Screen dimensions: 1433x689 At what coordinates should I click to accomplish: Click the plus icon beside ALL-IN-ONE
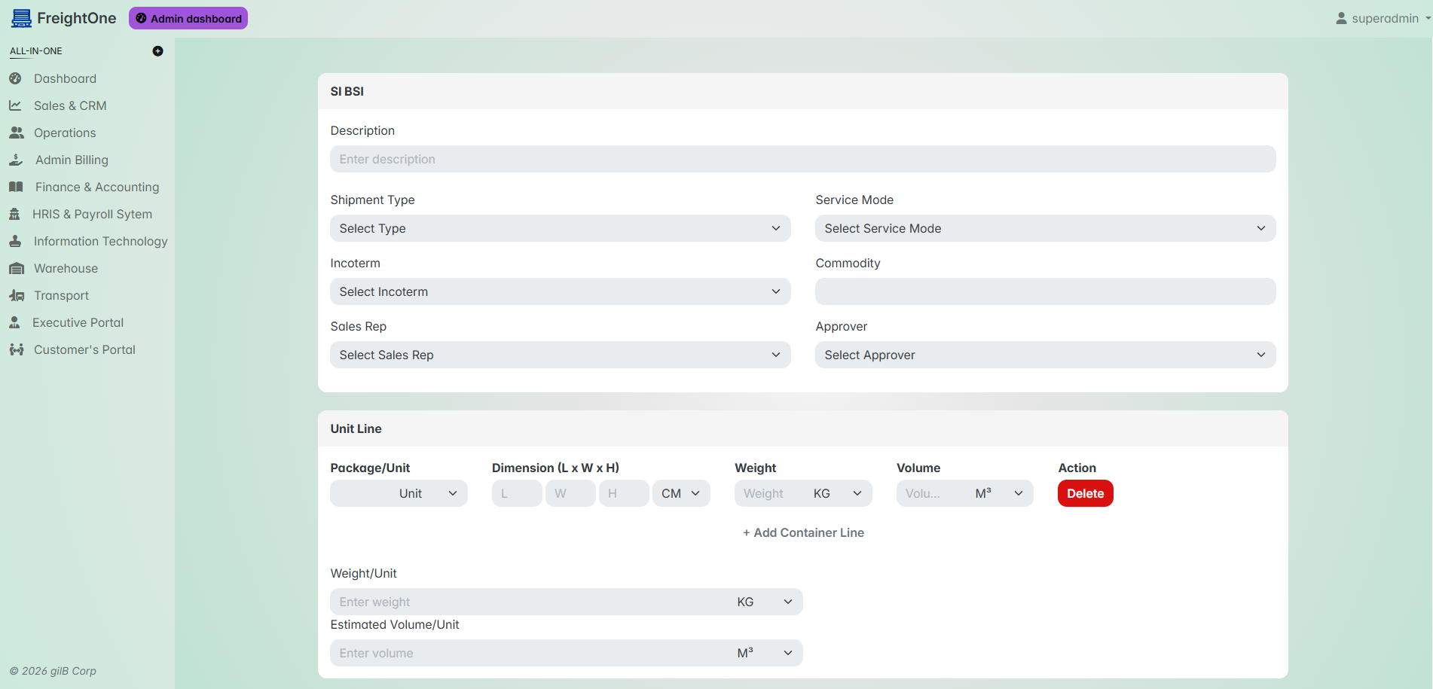pyautogui.click(x=157, y=51)
